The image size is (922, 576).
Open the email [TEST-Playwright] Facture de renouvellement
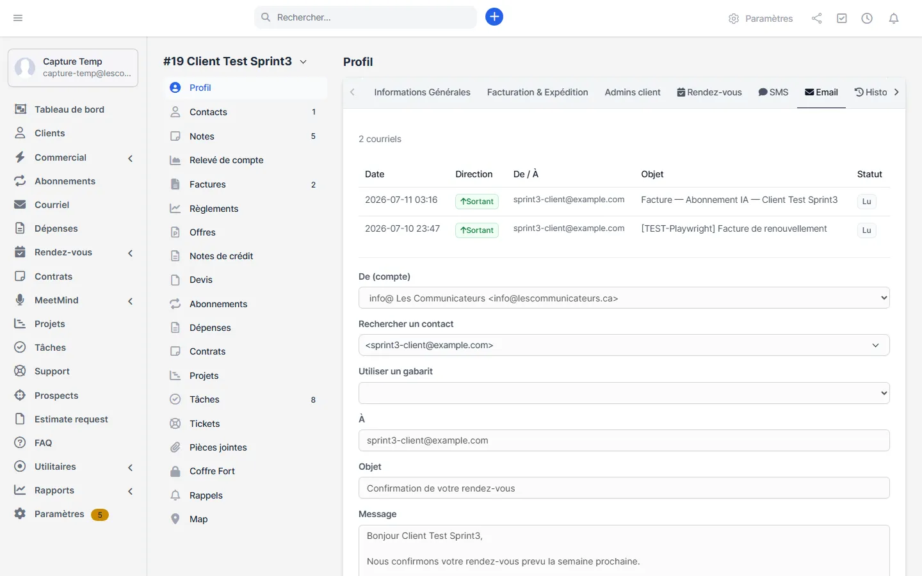tap(734, 228)
